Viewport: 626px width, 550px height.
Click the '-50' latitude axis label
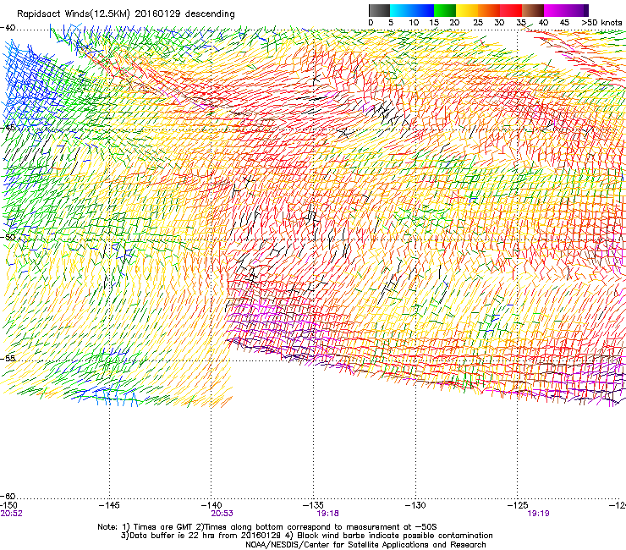pyautogui.click(x=8, y=237)
